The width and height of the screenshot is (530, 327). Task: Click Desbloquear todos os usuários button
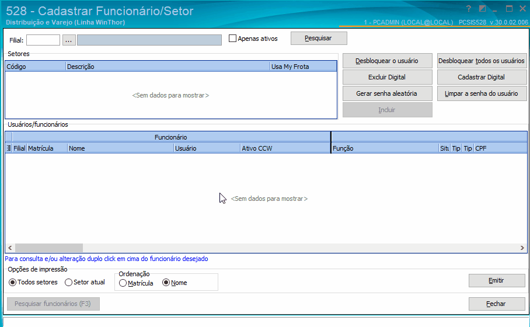(x=482, y=61)
